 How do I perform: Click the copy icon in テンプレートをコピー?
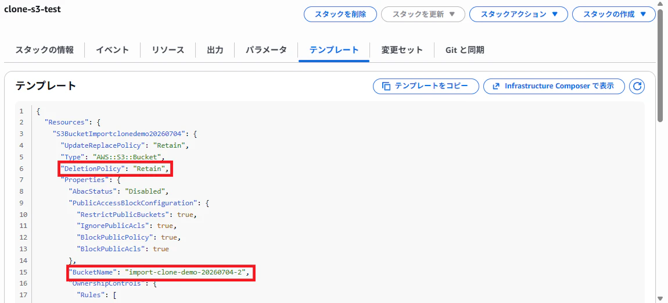(x=386, y=86)
